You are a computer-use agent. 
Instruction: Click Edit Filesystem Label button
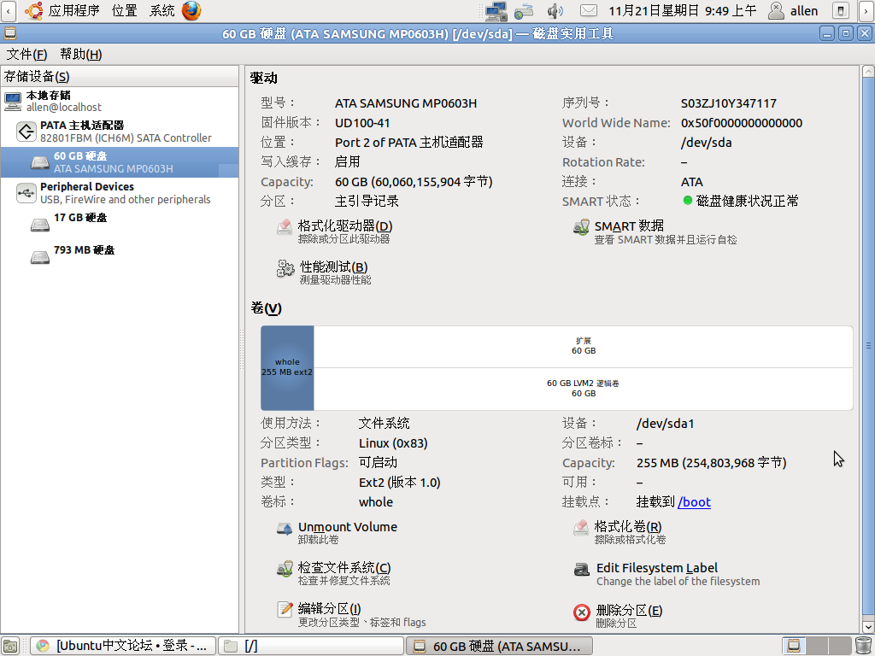pos(667,573)
